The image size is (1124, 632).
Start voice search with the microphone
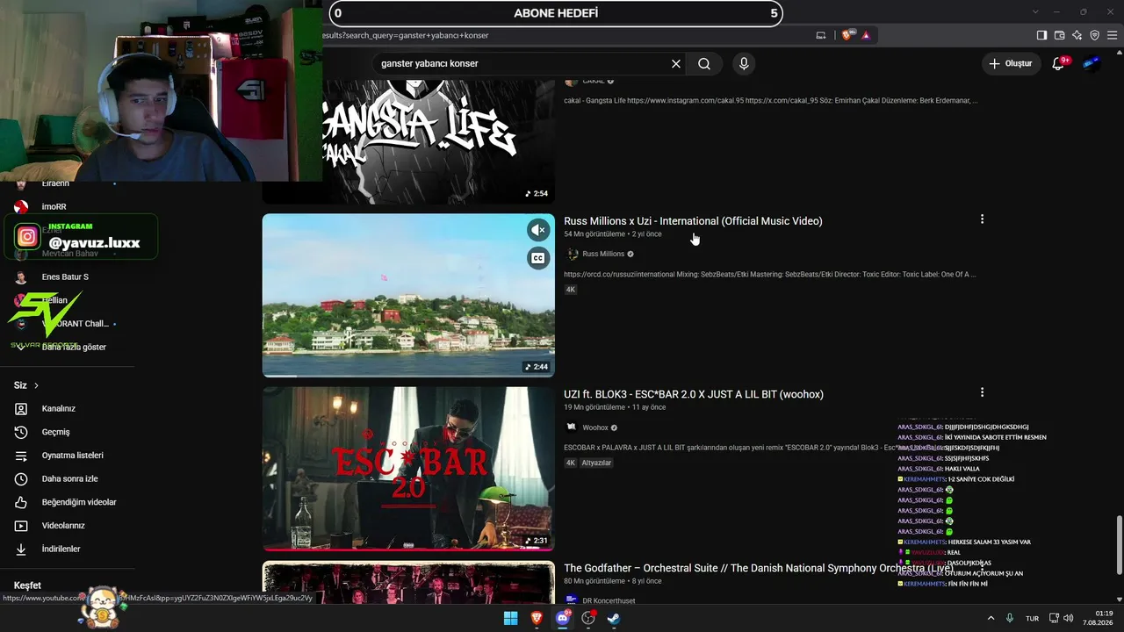pyautogui.click(x=744, y=63)
